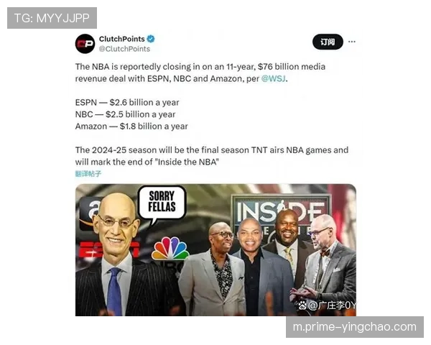
Task: Click the tweet's first paragraph text
Action: [200, 73]
